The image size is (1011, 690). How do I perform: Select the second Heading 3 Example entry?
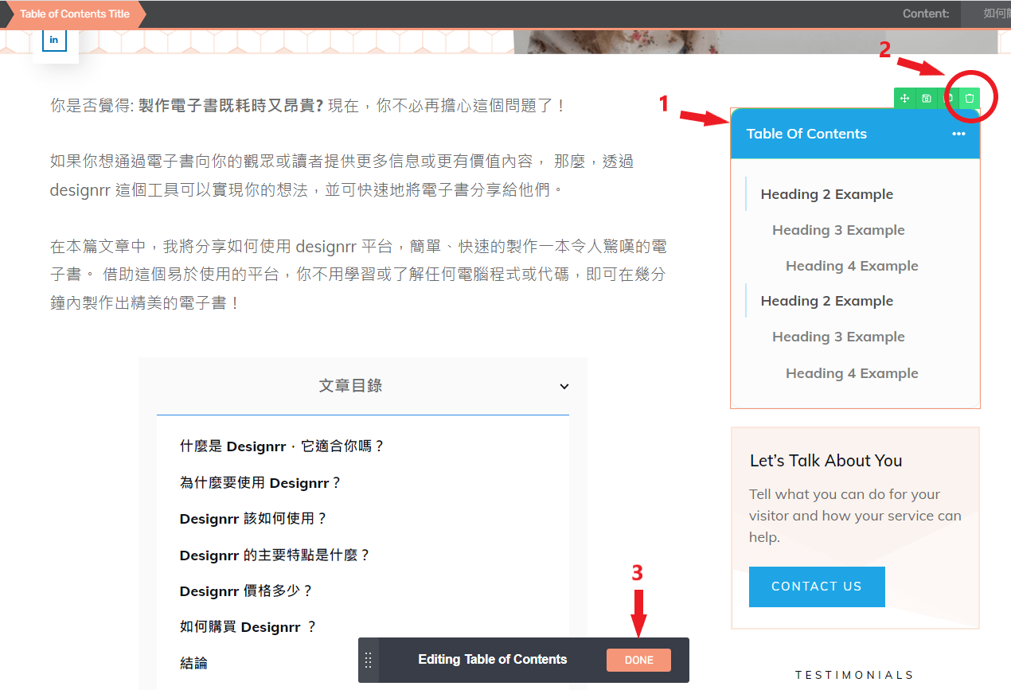point(838,337)
